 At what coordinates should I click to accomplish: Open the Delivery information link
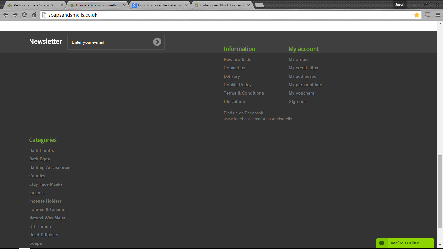point(232,76)
